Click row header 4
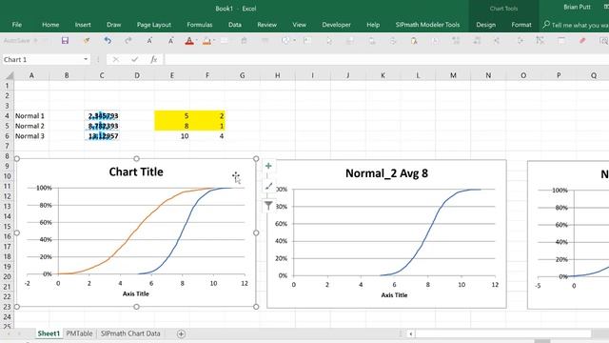609x343 pixels. click(x=7, y=116)
